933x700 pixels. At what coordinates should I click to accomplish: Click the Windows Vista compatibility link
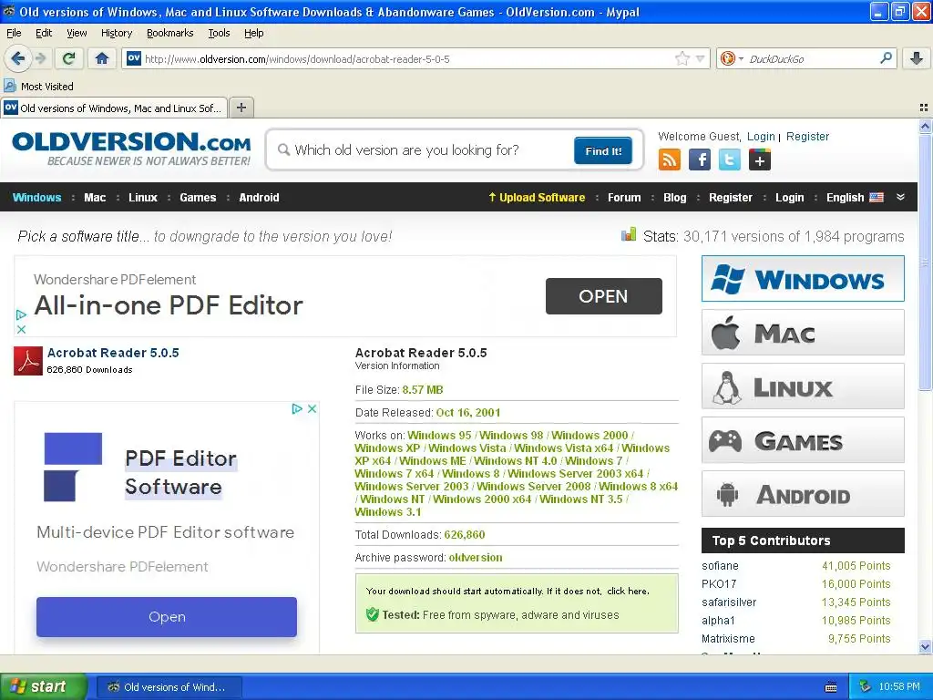pos(467,448)
